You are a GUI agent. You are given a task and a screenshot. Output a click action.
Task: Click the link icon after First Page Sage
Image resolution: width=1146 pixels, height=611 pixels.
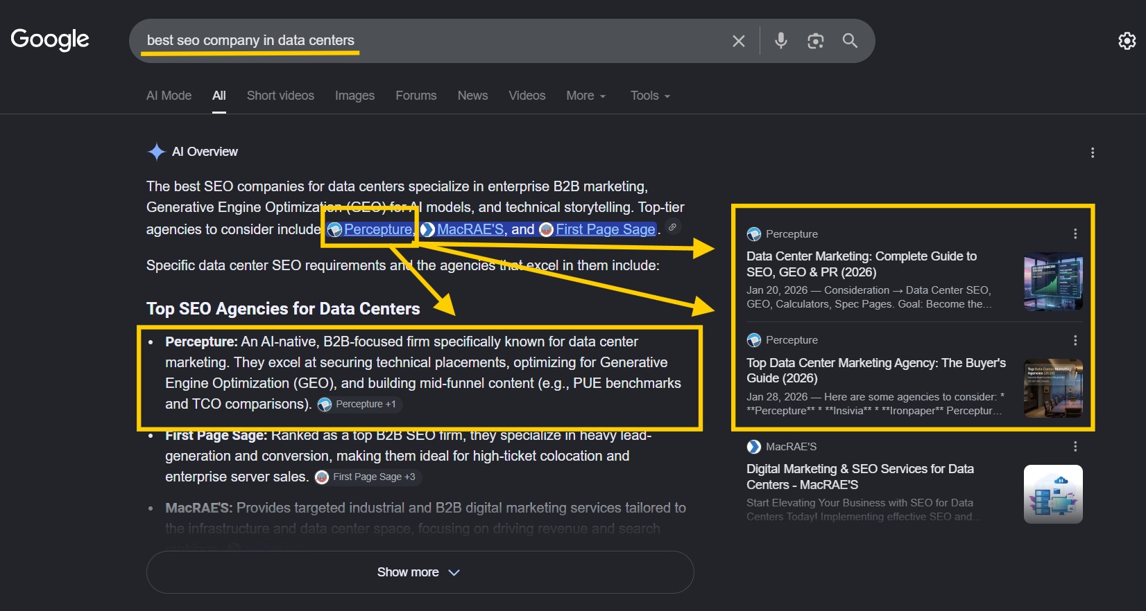coord(672,227)
